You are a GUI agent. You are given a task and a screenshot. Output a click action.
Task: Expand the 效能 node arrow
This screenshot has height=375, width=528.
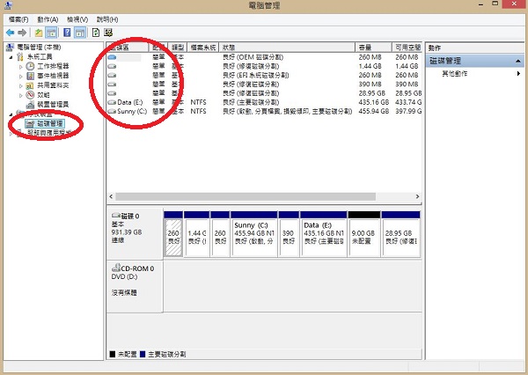(x=21, y=95)
